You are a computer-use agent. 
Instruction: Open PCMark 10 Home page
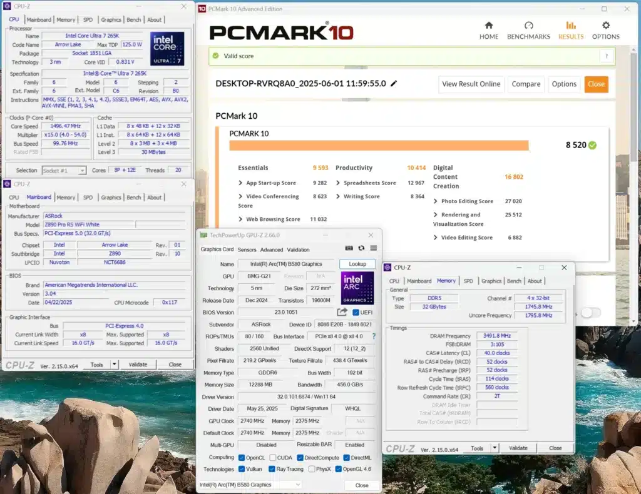[x=488, y=31]
